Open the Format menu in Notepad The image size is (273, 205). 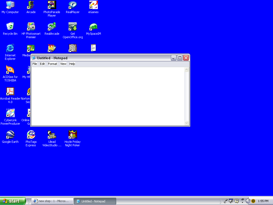tap(52, 64)
